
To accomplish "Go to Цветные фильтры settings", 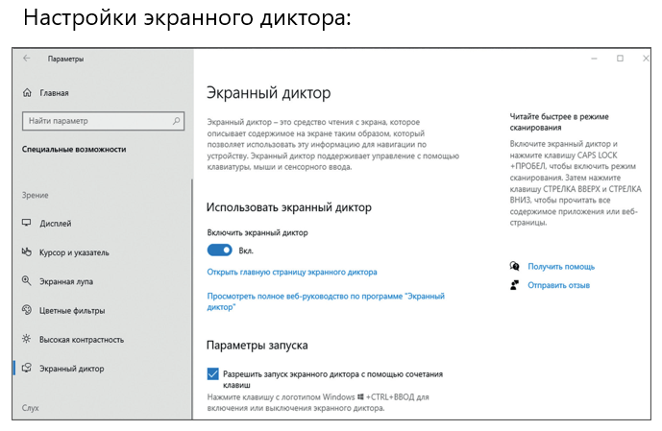I will 72,310.
